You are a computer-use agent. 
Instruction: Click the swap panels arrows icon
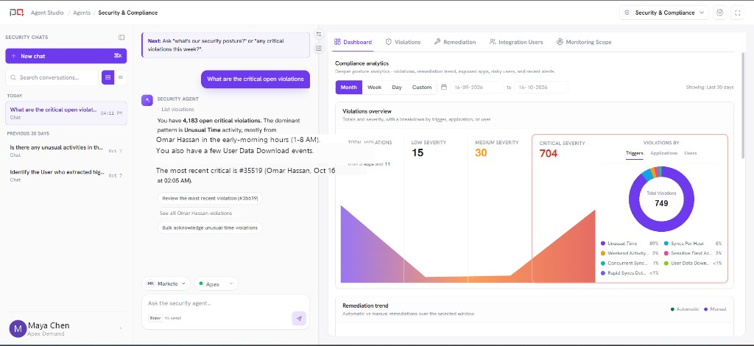(x=318, y=35)
